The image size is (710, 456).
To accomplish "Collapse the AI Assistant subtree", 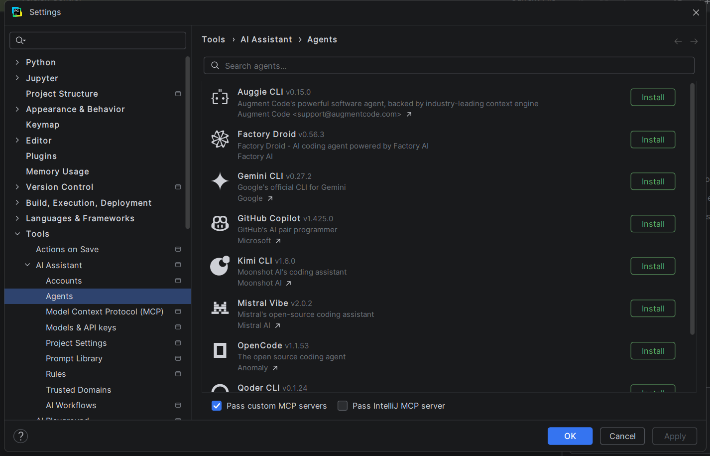I will [x=27, y=265].
